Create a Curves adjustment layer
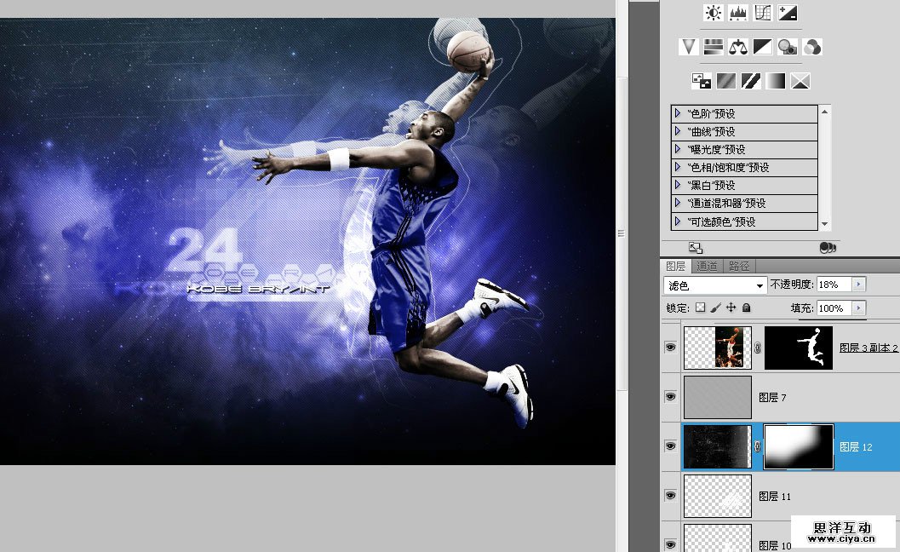The image size is (900, 552). coord(763,13)
